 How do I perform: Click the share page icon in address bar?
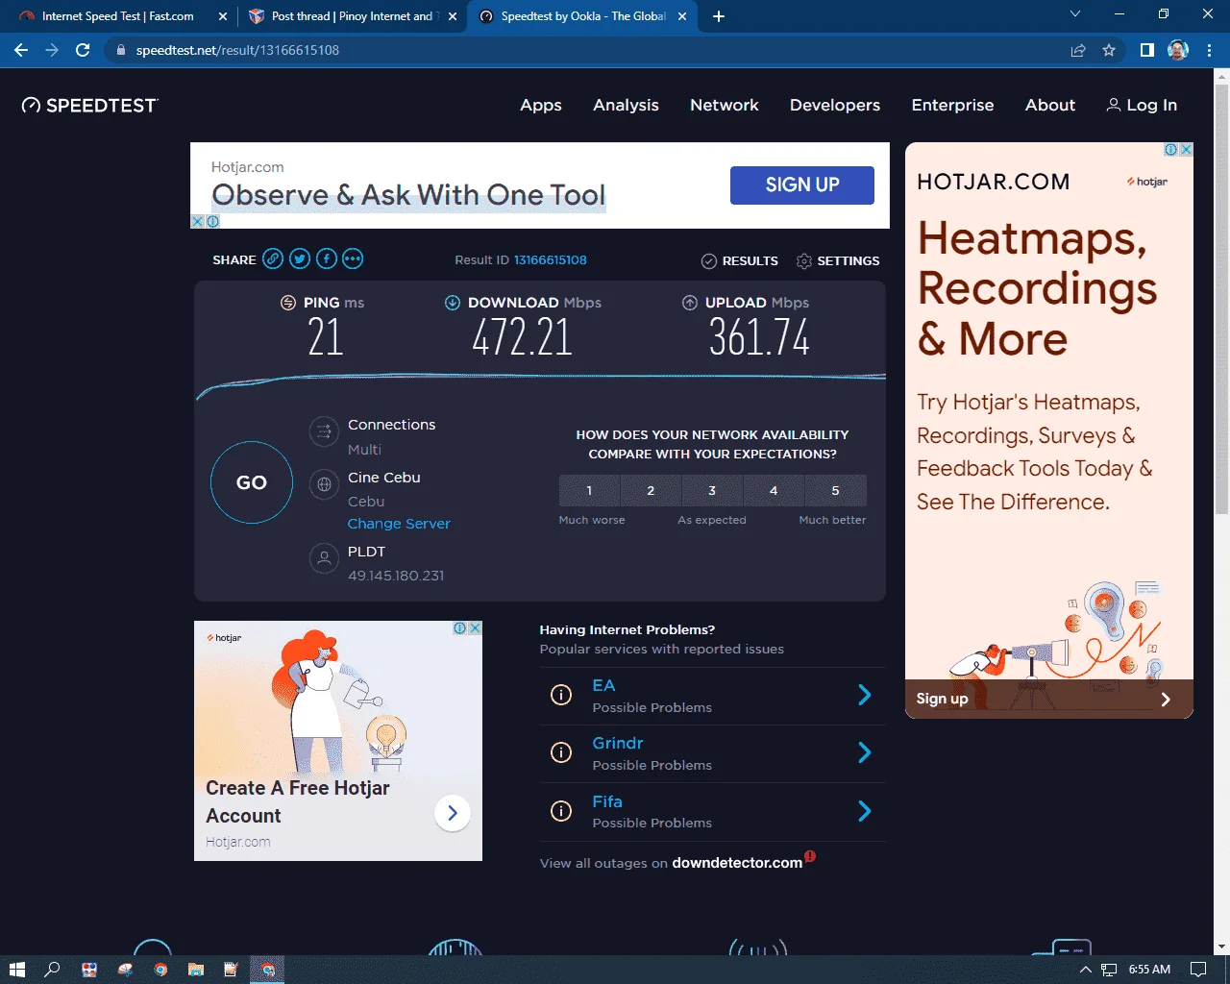tap(1078, 50)
